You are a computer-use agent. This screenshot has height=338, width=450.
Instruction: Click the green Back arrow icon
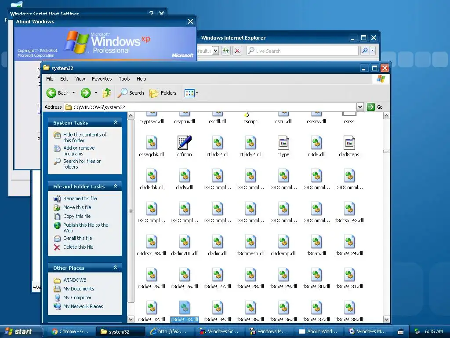(51, 93)
